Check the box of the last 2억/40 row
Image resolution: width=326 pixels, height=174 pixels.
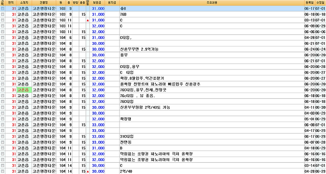3,172
